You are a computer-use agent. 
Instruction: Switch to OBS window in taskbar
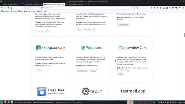[x=63, y=102]
